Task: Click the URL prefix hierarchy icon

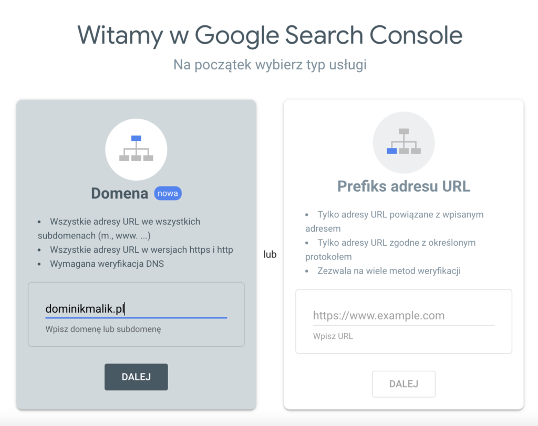Action: [403, 142]
